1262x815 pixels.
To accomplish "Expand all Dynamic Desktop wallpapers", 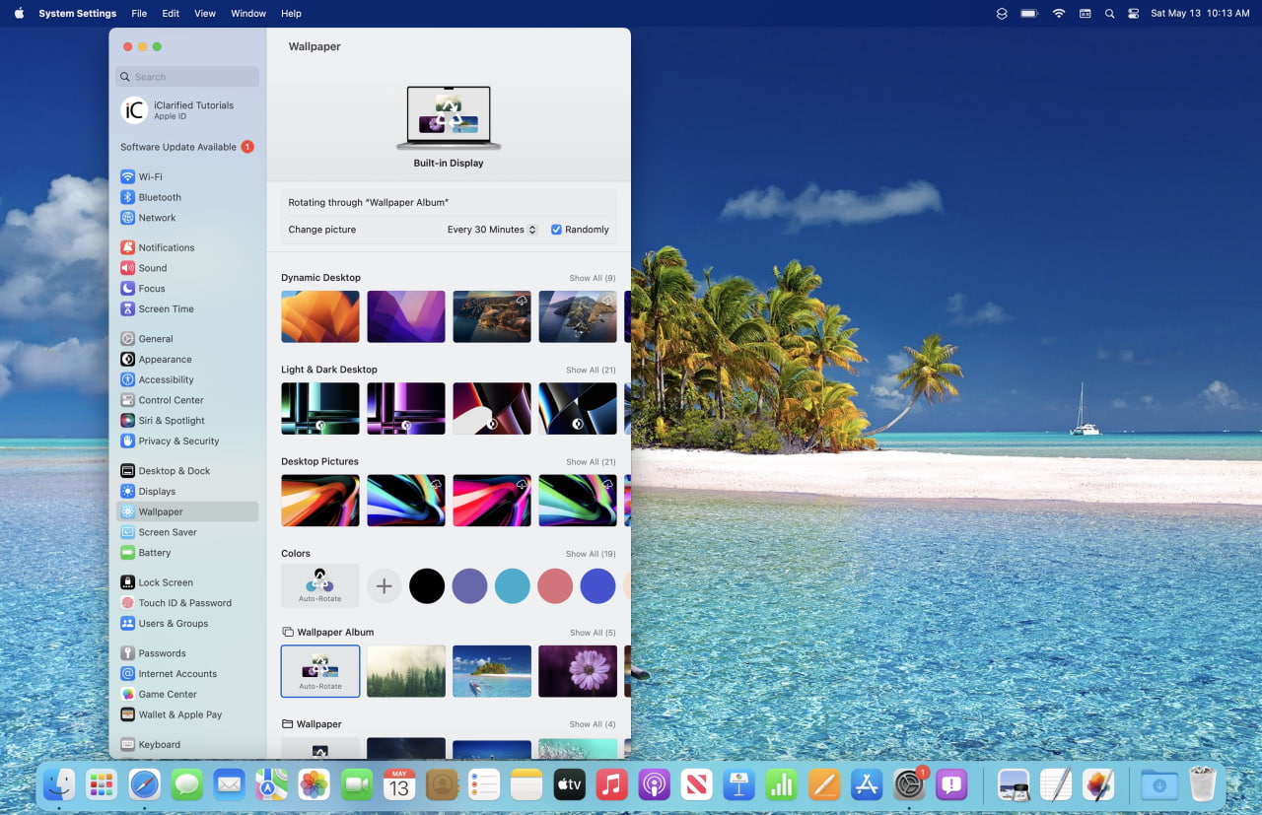I will click(x=592, y=278).
